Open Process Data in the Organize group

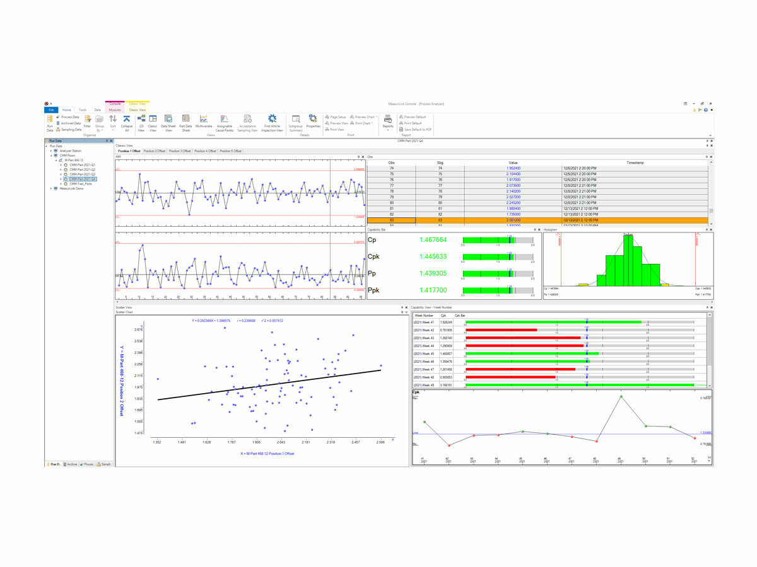pos(68,117)
